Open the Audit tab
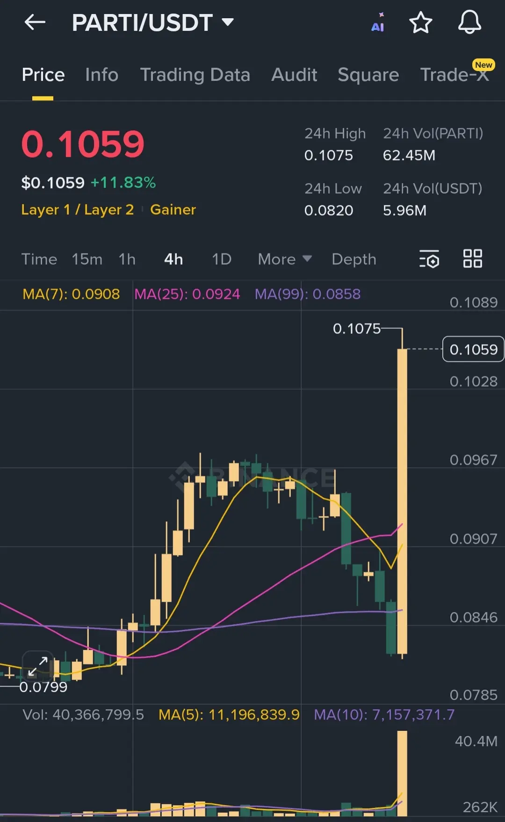Viewport: 505px width, 822px height. tap(294, 75)
